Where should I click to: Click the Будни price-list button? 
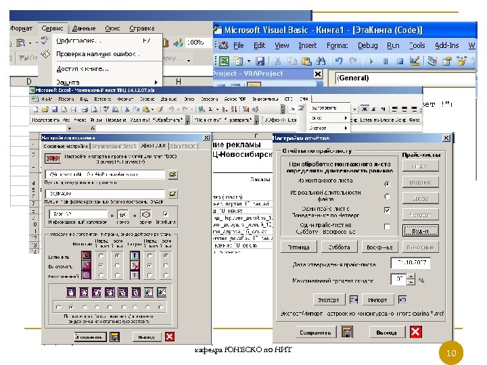(421, 231)
